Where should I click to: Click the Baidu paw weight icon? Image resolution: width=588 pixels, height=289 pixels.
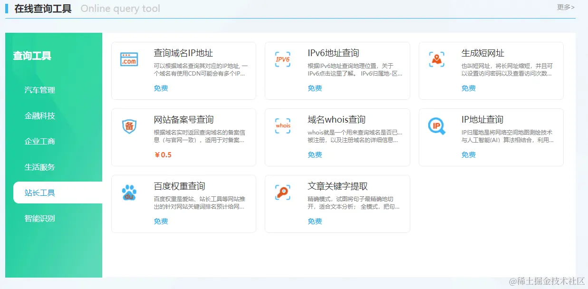point(129,193)
